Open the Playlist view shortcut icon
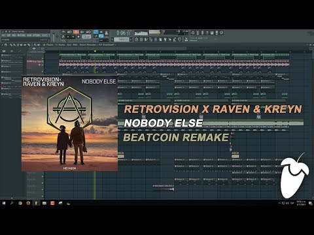This screenshot has width=314, height=235. click(x=137, y=39)
